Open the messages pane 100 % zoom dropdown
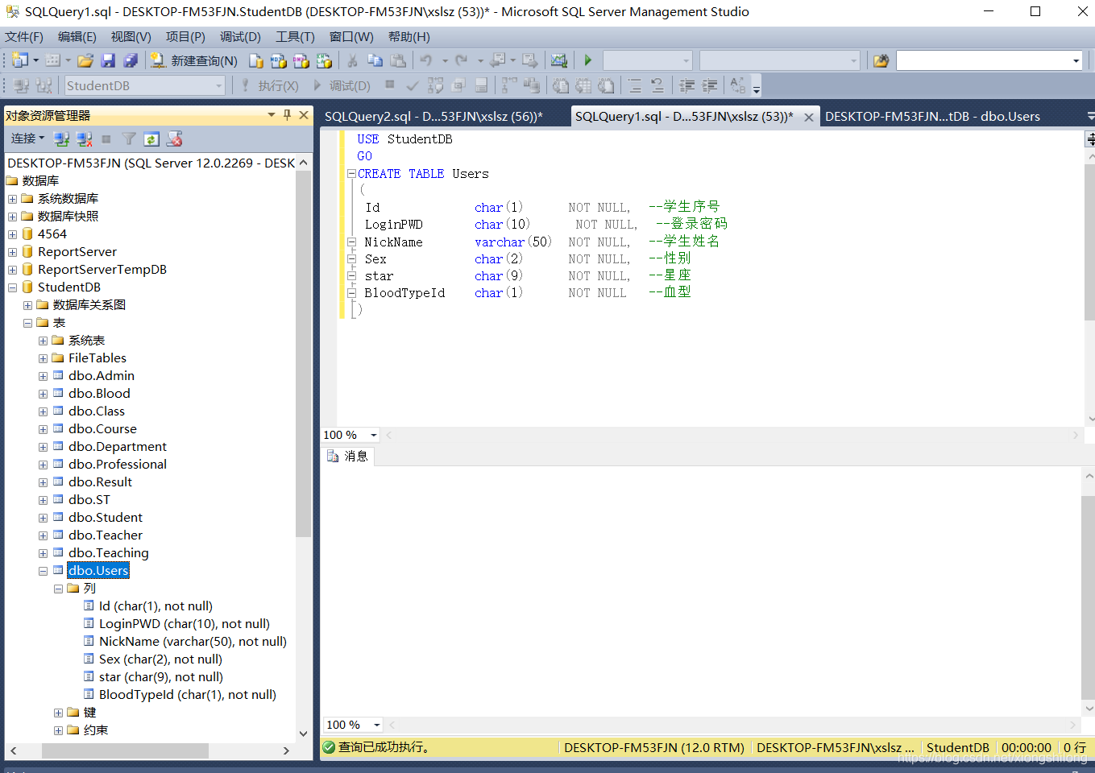 click(376, 725)
